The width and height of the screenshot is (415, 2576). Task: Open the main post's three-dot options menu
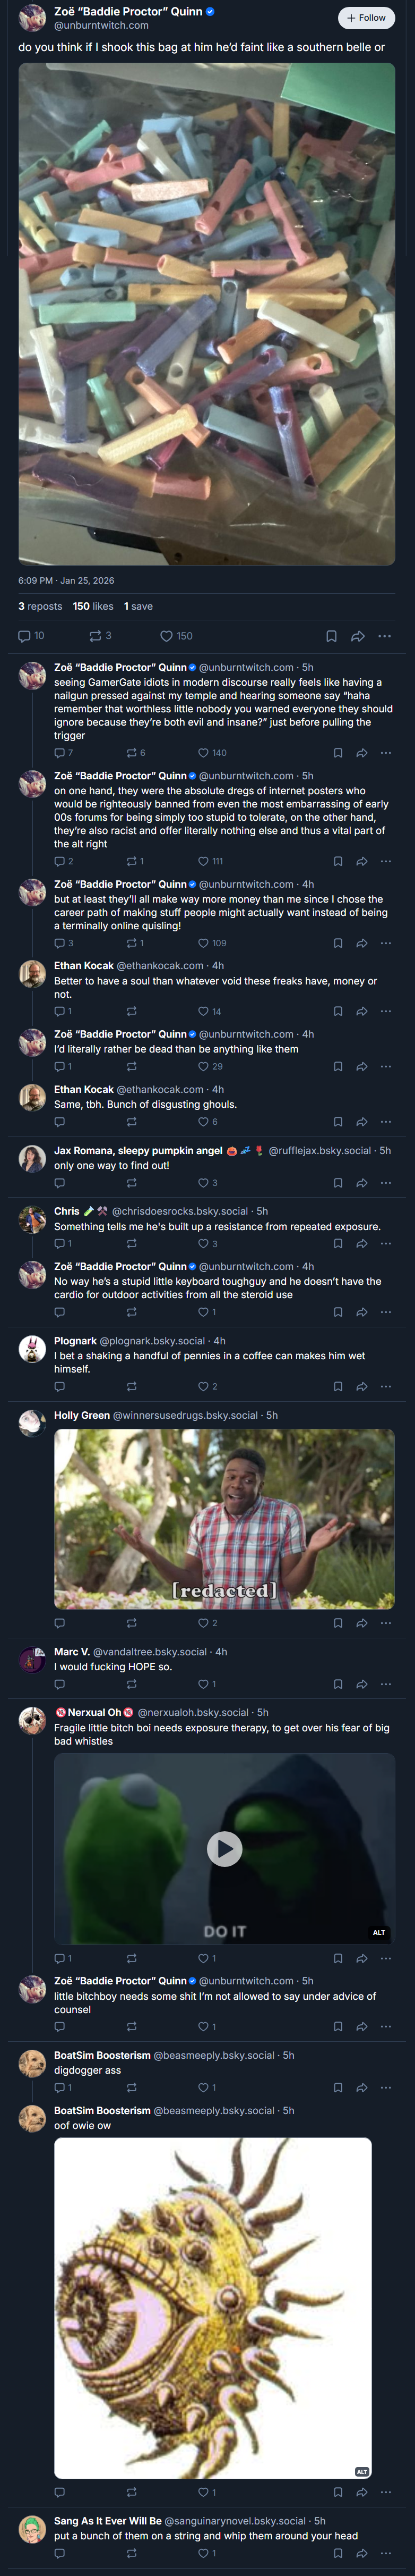click(385, 636)
